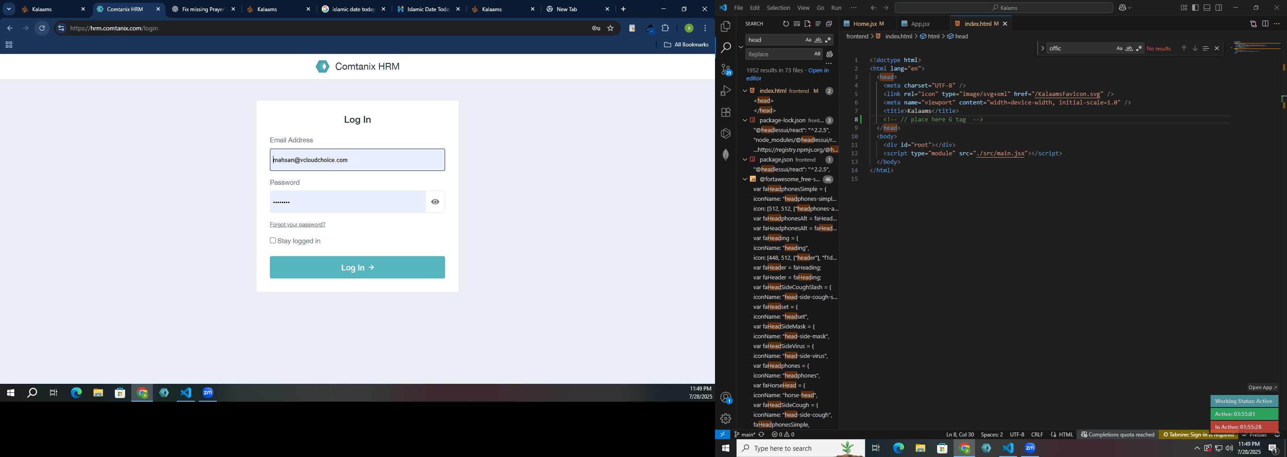The image size is (1287, 457).
Task: Collapse all search results
Action: point(829,24)
